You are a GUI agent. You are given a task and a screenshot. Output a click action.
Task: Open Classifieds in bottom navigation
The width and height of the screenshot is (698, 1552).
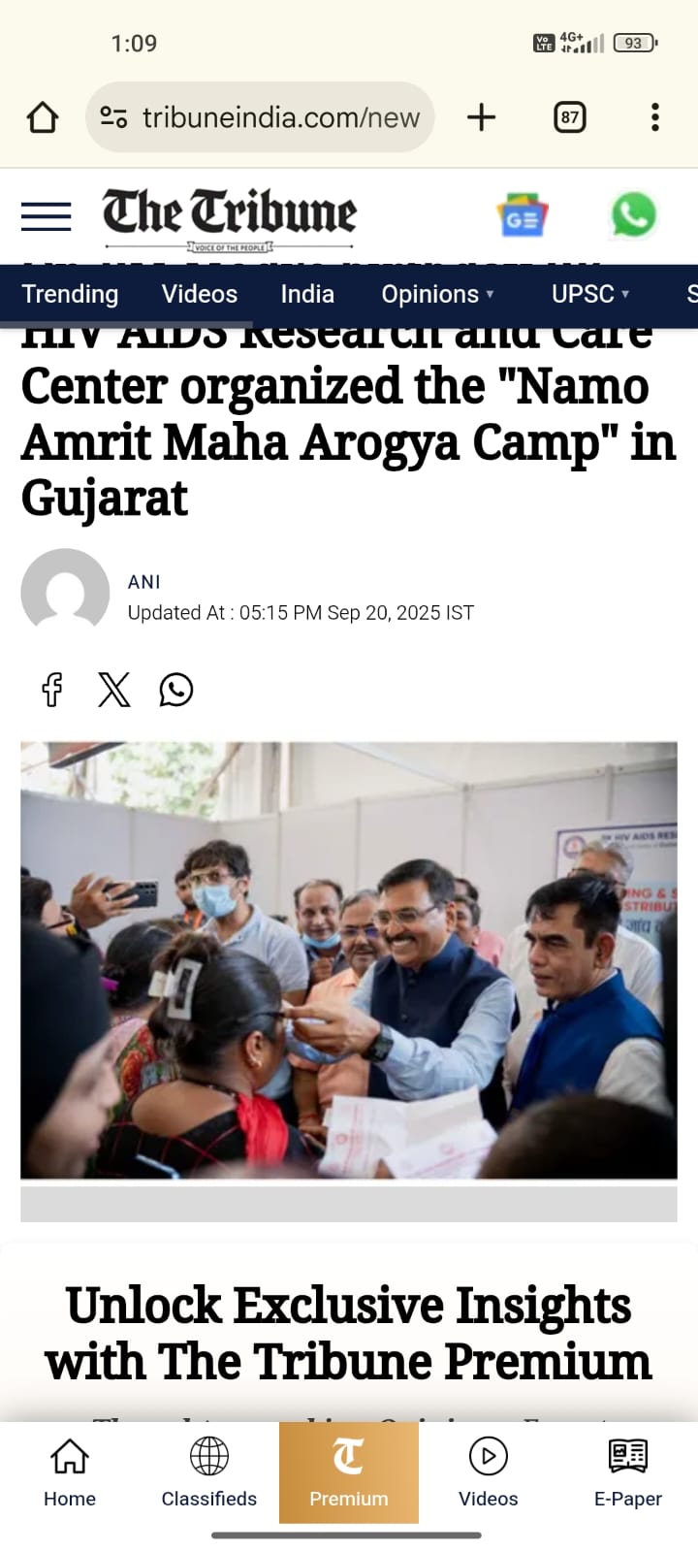pos(209,1472)
